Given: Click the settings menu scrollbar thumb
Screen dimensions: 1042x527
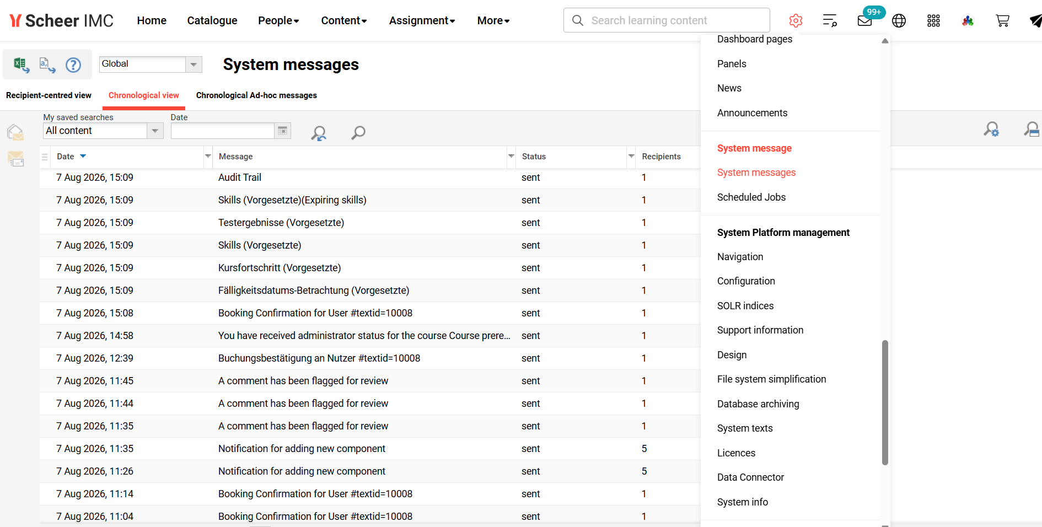Looking at the screenshot, I should 885,402.
